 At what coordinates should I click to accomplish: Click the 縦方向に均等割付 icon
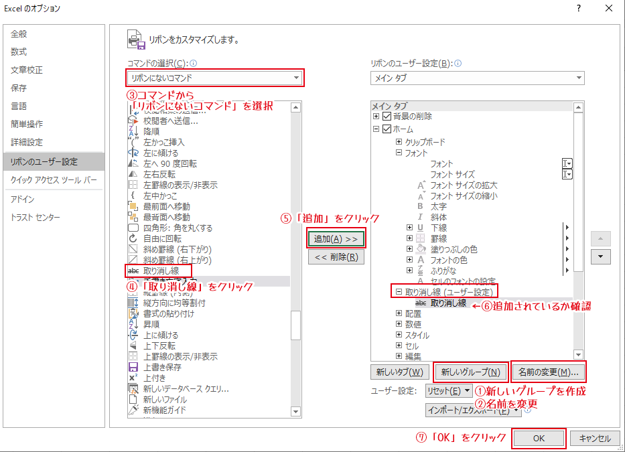coord(133,303)
